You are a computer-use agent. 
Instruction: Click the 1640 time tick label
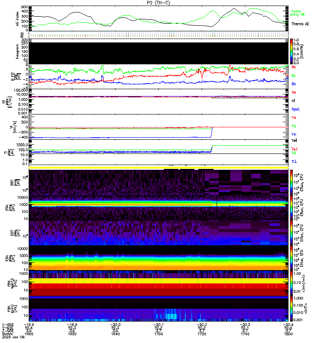115,334
